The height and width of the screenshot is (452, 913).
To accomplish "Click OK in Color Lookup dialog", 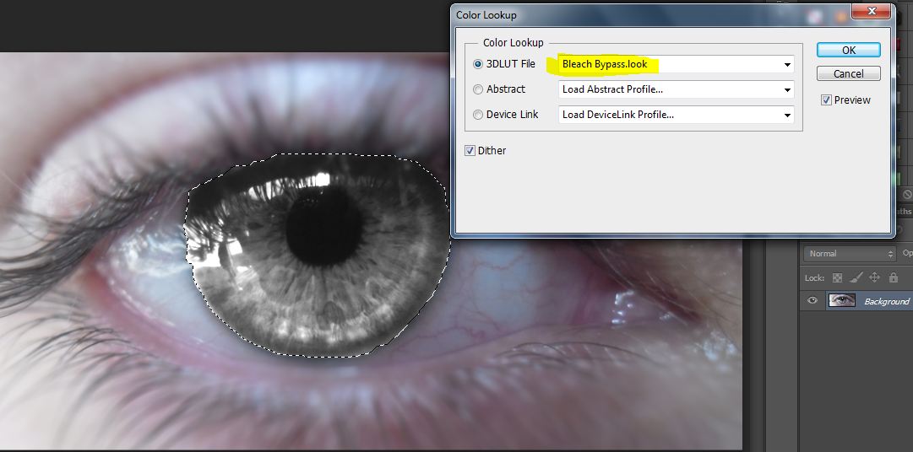I will [x=848, y=50].
